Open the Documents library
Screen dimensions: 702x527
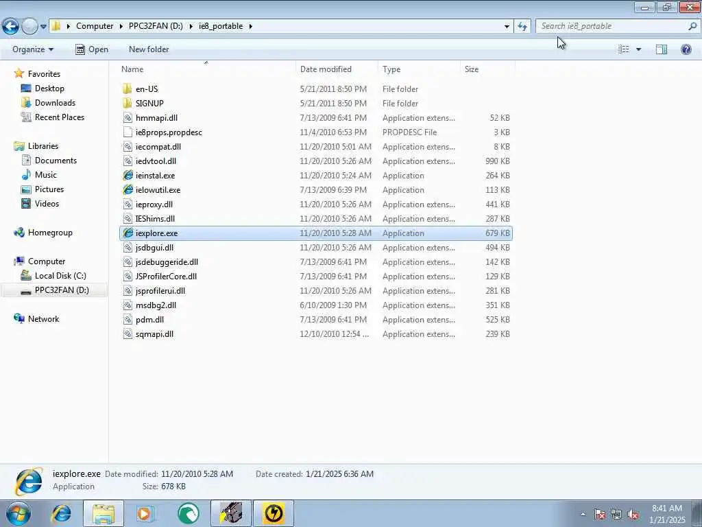pos(56,161)
